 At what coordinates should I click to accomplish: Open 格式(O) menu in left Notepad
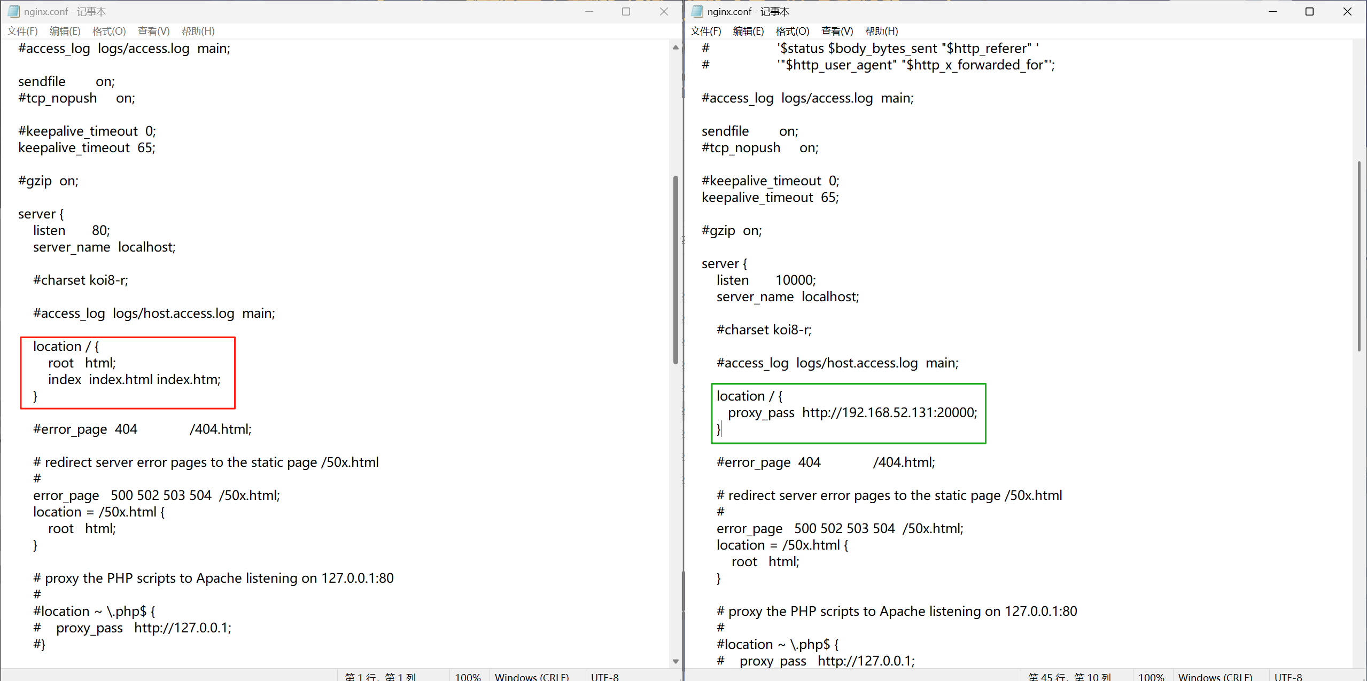[x=109, y=31]
